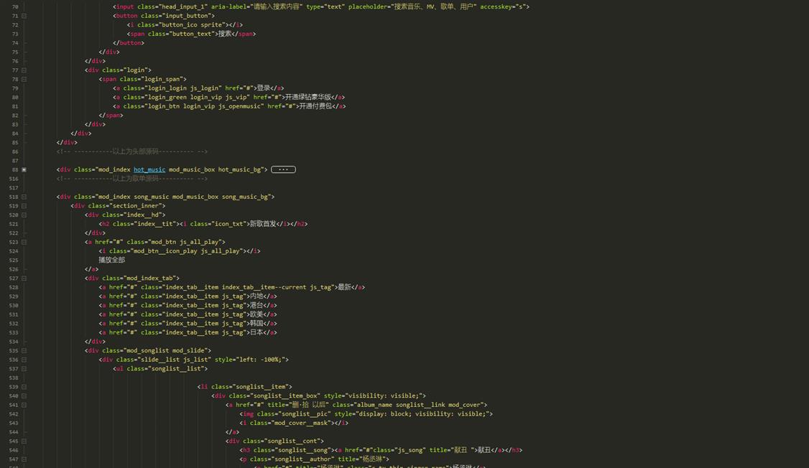Screen dimensions: 809x468
Task: Collapse the mod_btn anchor on line 523
Action: [24, 242]
